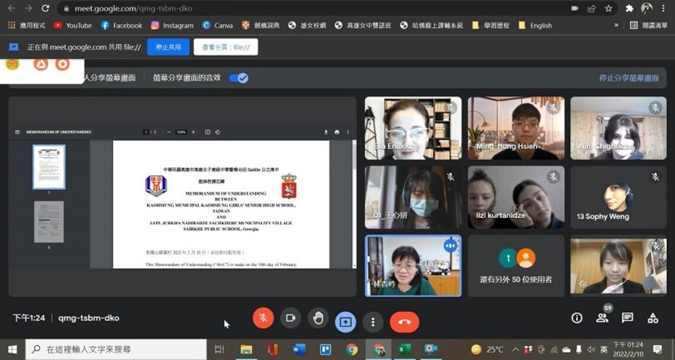The width and height of the screenshot is (675, 360).
Task: Click the taskbar clock showing 2022/2/10
Action: click(x=628, y=349)
